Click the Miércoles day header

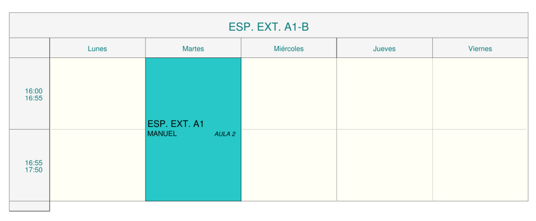288,49
